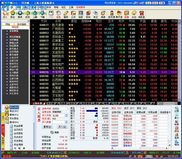The height and width of the screenshot is (159, 182).
Task: Open the 社区 menu
Action: pos(63,7)
